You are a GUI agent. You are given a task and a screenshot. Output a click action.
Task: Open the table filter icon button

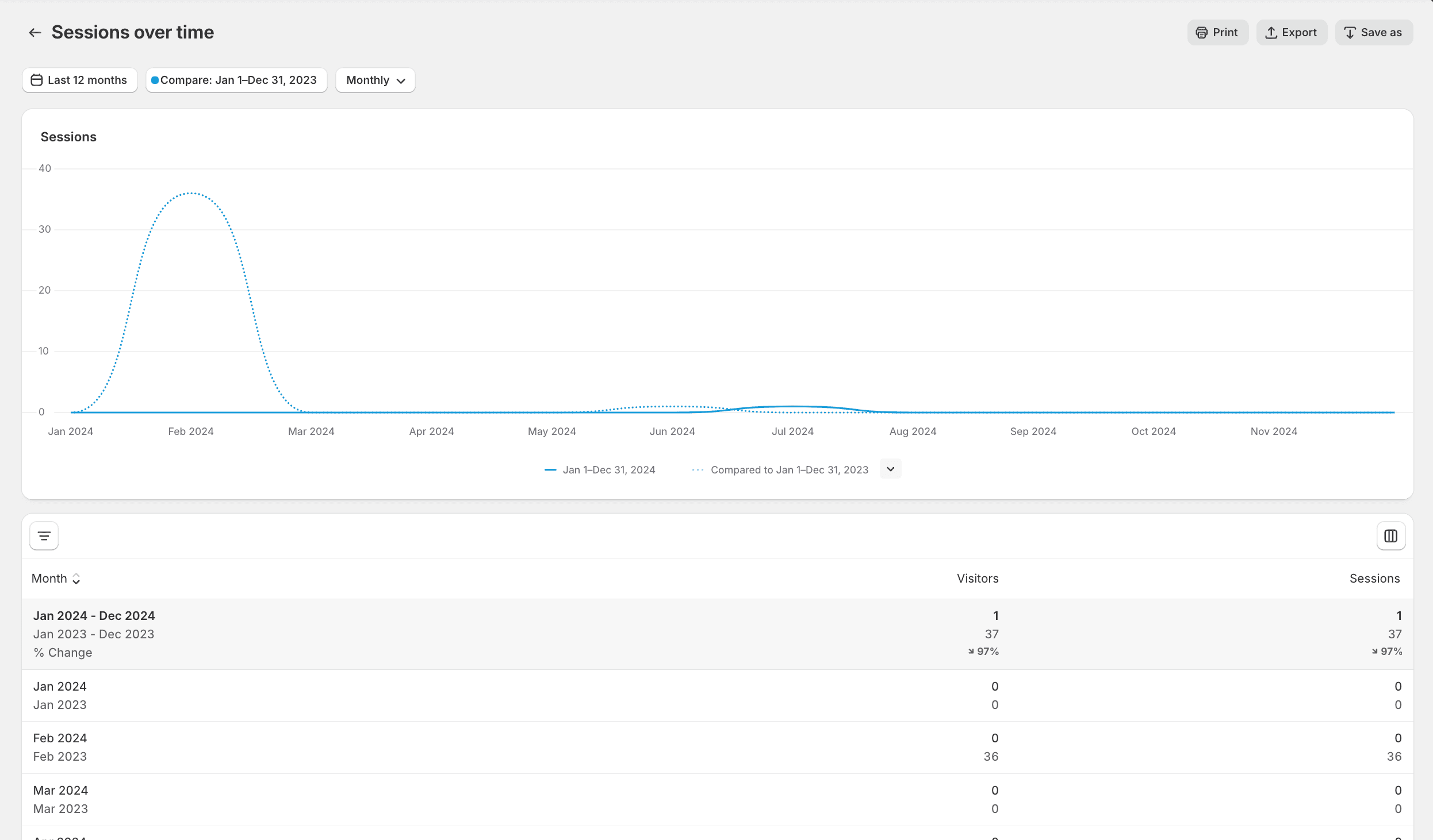pyautogui.click(x=44, y=536)
